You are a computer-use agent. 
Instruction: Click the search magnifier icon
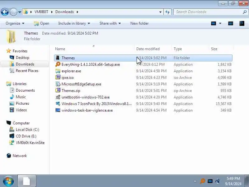[245, 12]
